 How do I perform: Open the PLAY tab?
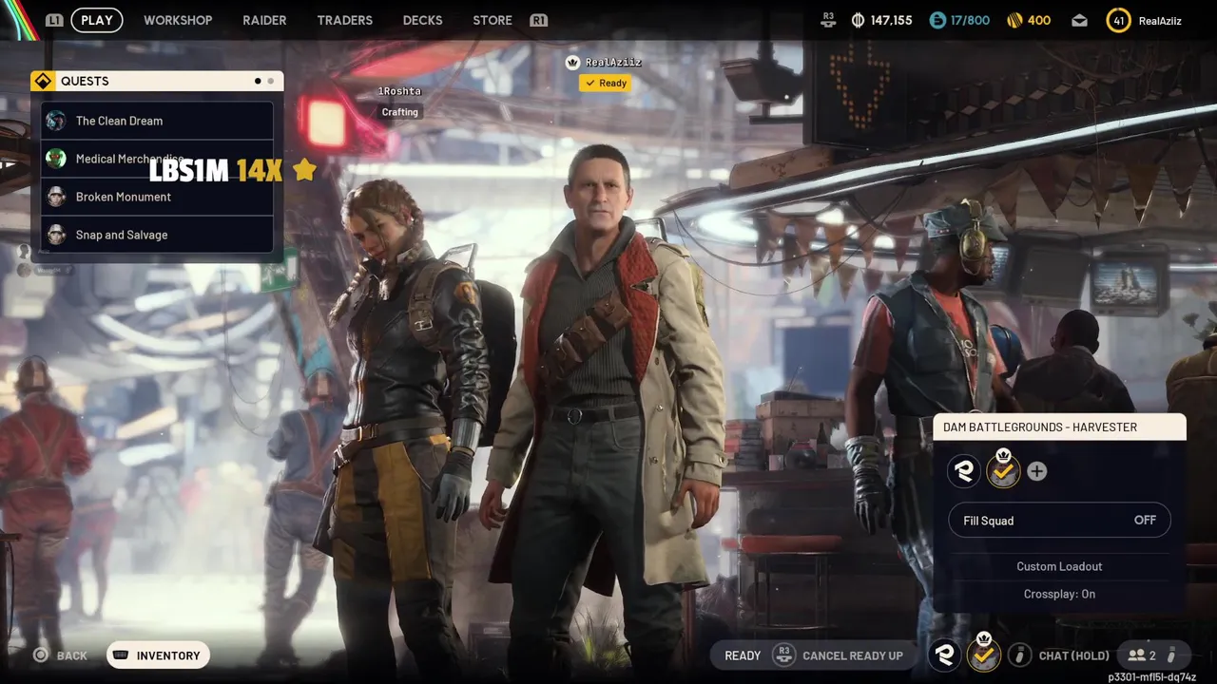pyautogui.click(x=96, y=20)
